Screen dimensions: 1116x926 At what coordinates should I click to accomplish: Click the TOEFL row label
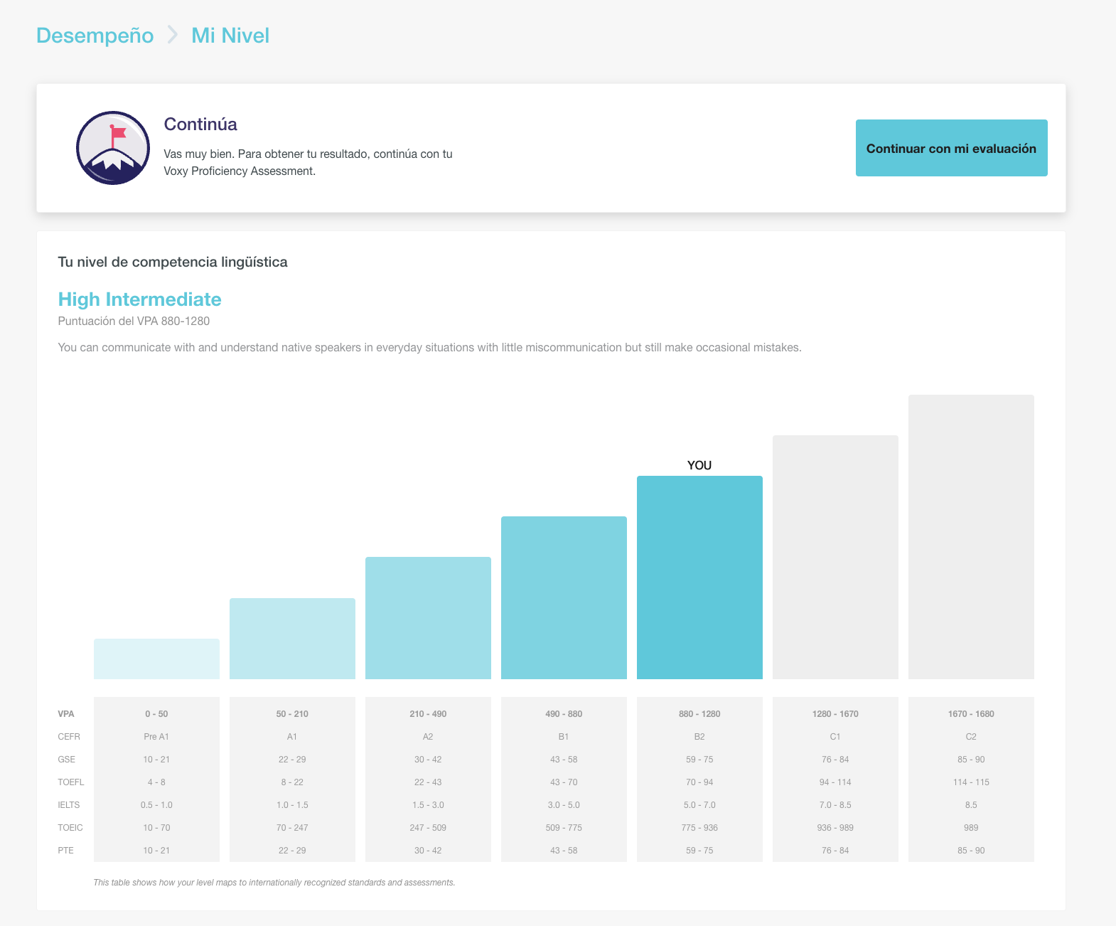click(70, 782)
